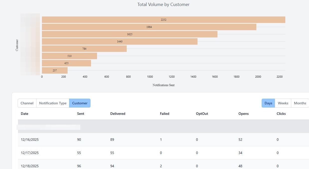The height and width of the screenshot is (169, 309).
Task: Click the bar showing 1625
Action: click(129, 34)
